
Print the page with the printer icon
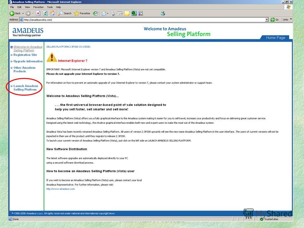[x=113, y=13]
